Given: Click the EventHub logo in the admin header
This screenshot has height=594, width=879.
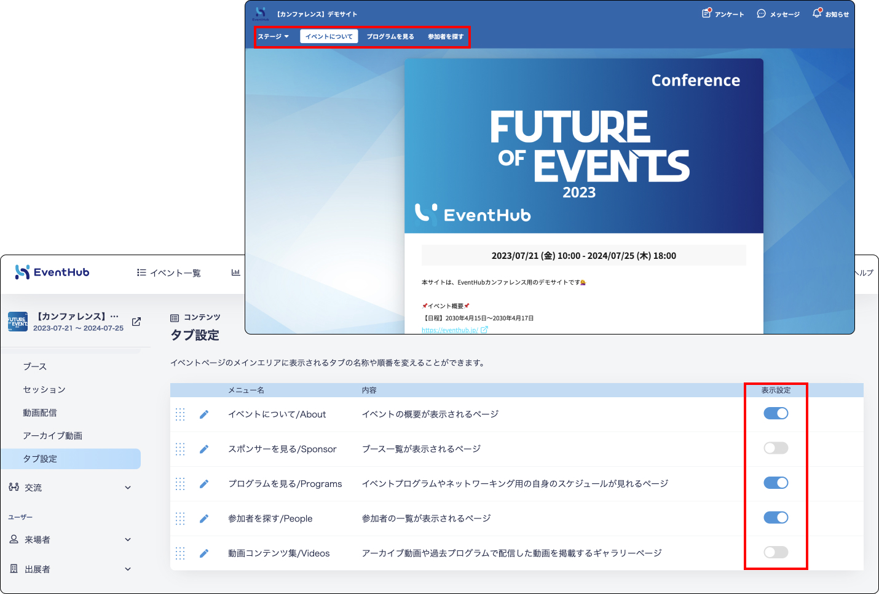Looking at the screenshot, I should click(x=52, y=272).
